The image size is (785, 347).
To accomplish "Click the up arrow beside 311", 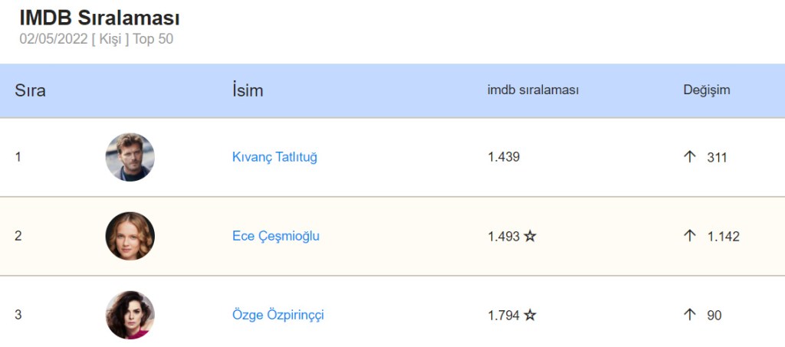I will (x=689, y=157).
